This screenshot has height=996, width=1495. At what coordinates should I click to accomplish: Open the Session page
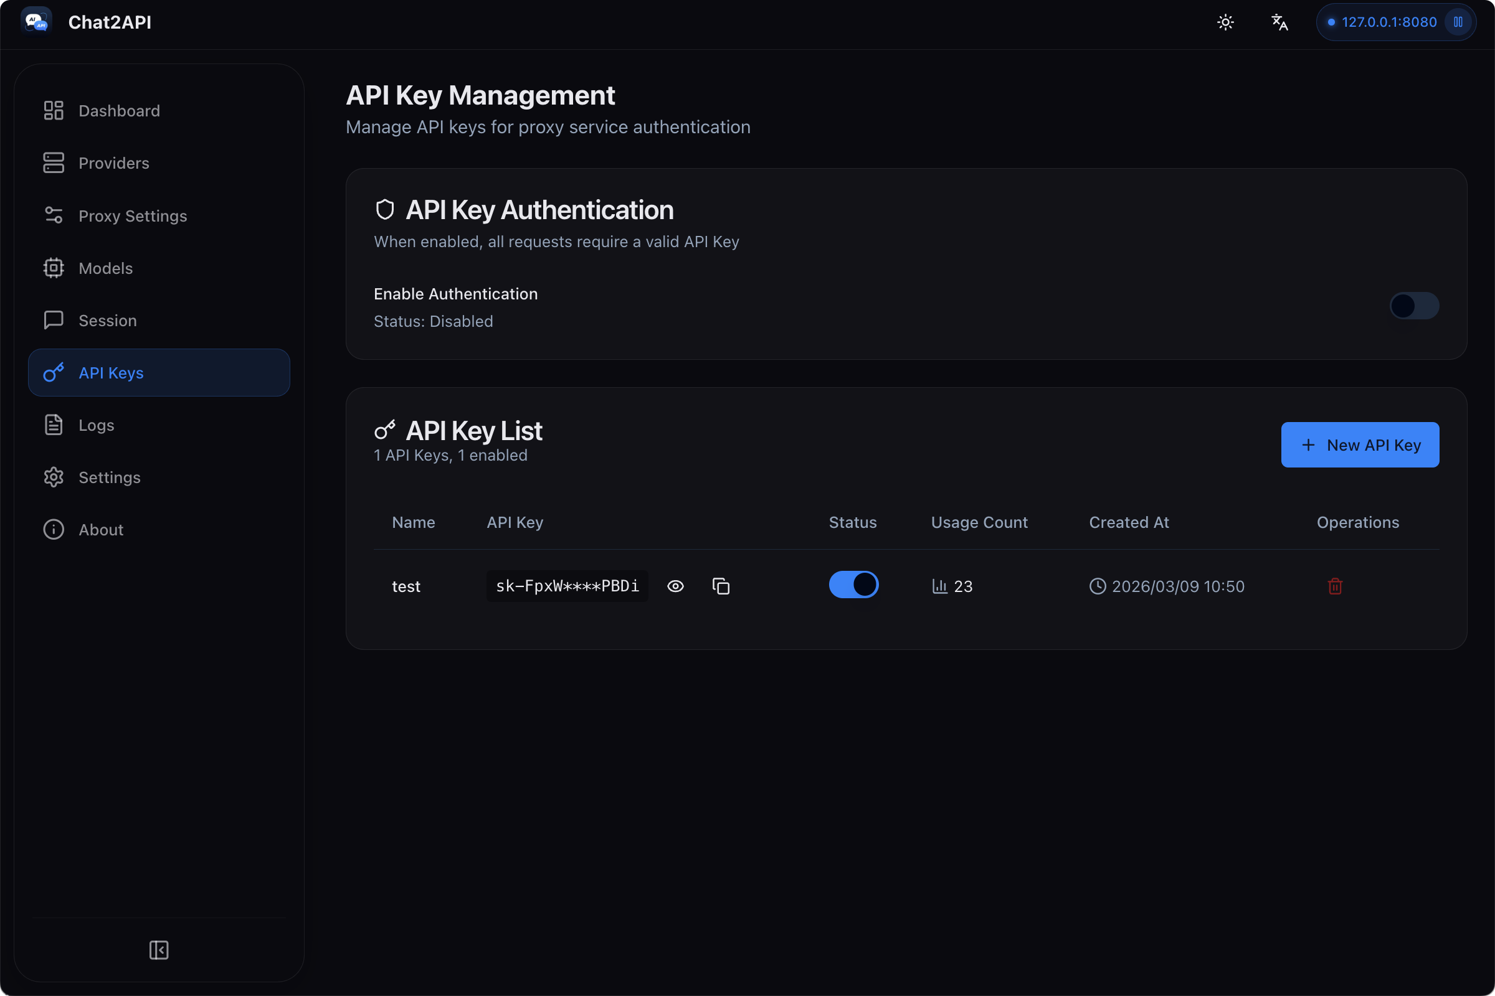tap(159, 320)
